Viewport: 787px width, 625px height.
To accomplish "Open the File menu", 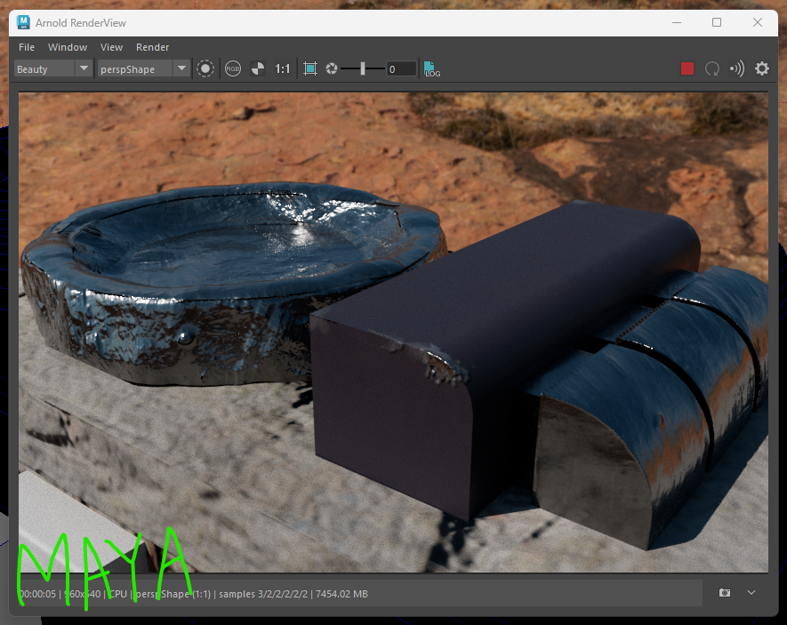I will (26, 47).
